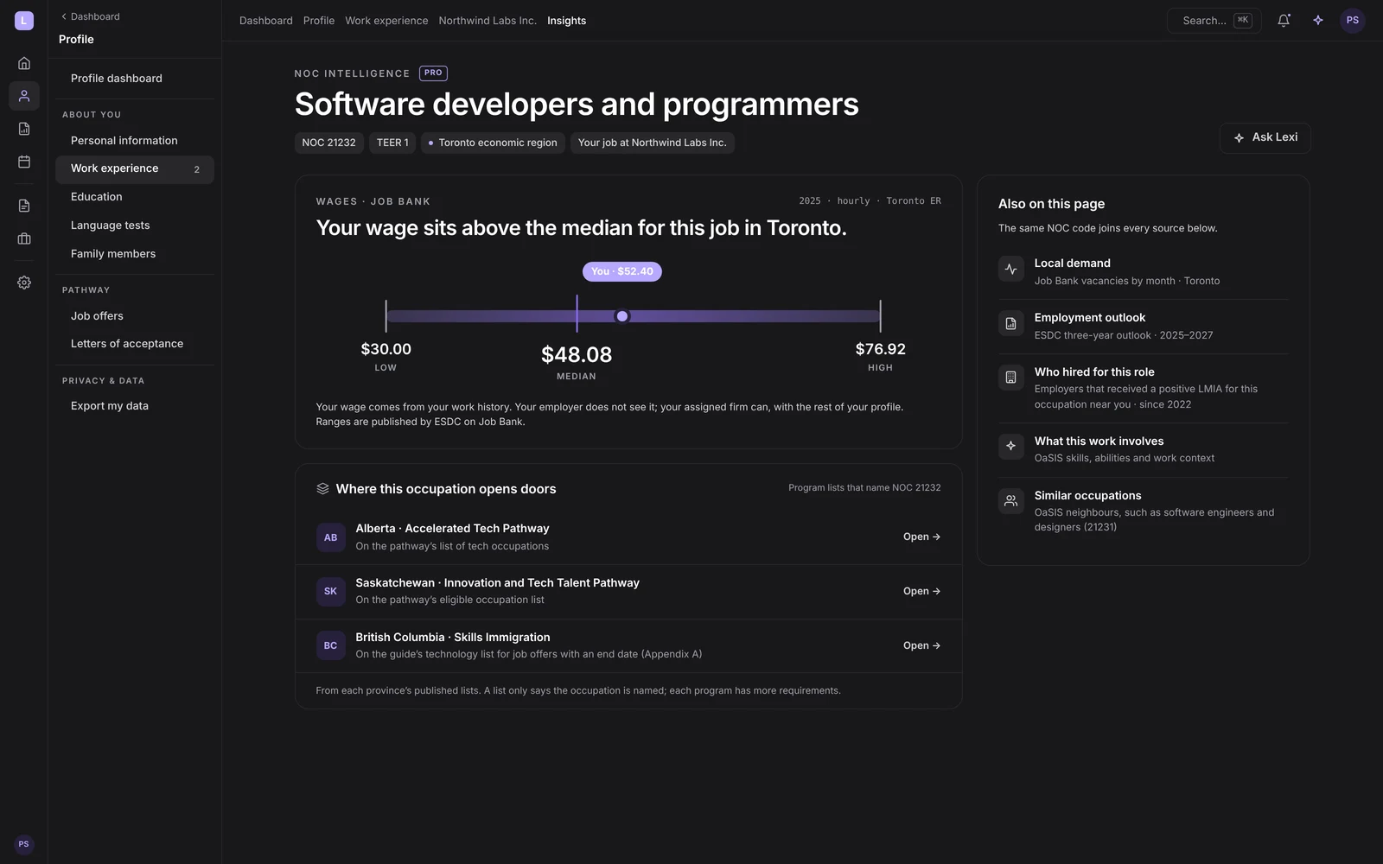
Task: Open the Work experience breadcrumb in top bar
Action: (x=386, y=21)
